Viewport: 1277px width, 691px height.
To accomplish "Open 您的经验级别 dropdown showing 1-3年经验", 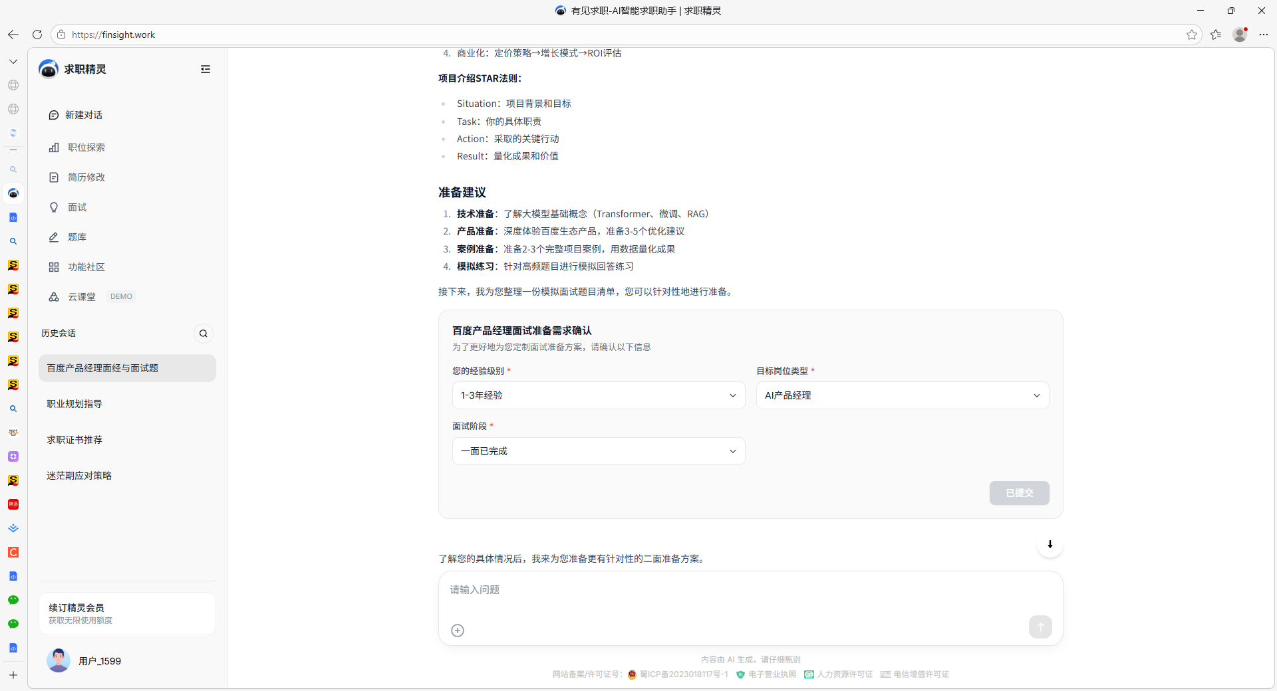I will tap(599, 395).
